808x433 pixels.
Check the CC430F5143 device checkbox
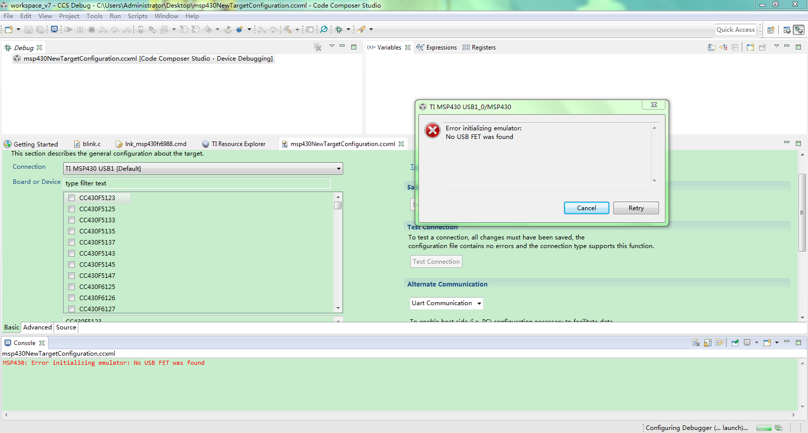tap(72, 254)
